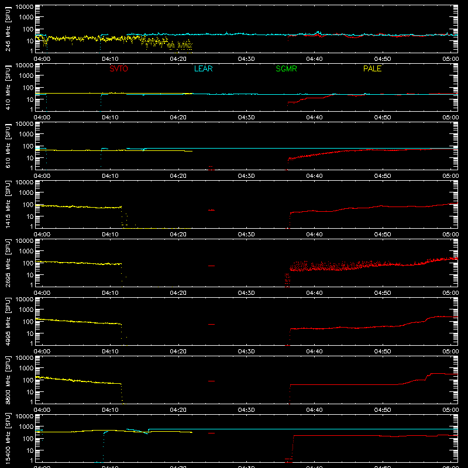This screenshot has width=468, height=468.
Task: Click the 04:30 tick under 8800 MHz plot
Action: click(246, 410)
